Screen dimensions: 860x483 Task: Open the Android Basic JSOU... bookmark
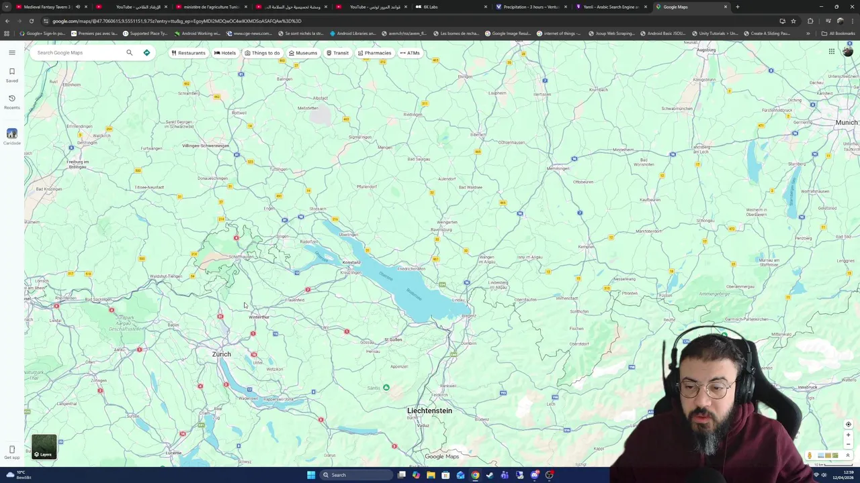(x=662, y=34)
